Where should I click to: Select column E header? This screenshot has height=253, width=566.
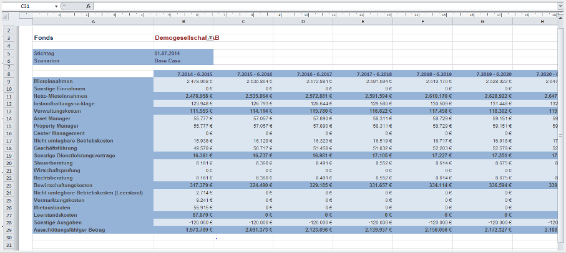pyautogui.click(x=363, y=22)
